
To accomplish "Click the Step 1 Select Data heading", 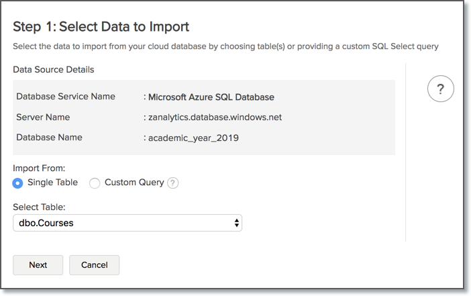I will coord(101,27).
